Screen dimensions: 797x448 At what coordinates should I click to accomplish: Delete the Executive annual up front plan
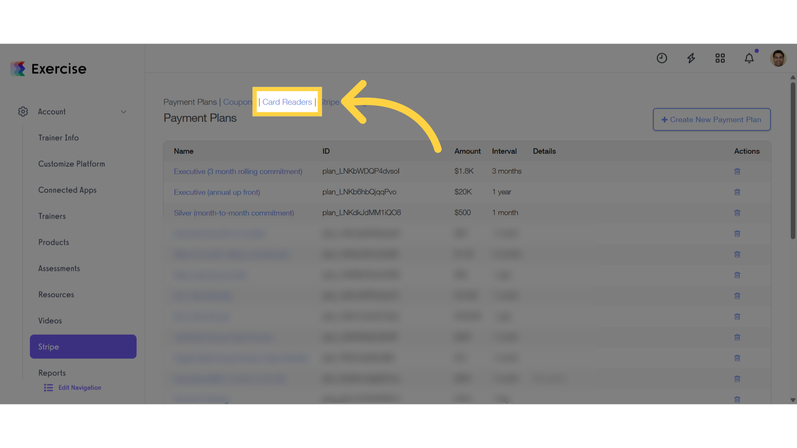tap(737, 192)
